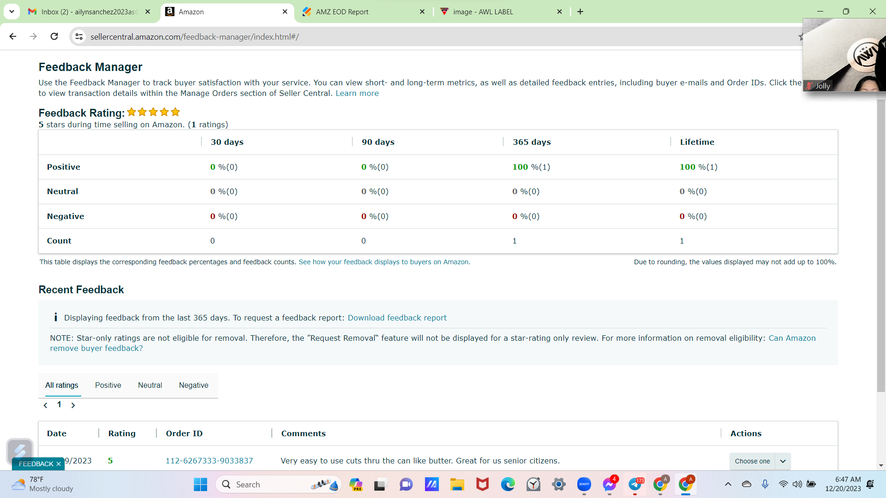Open McAfee from the taskbar
The height and width of the screenshot is (498, 886).
click(483, 485)
